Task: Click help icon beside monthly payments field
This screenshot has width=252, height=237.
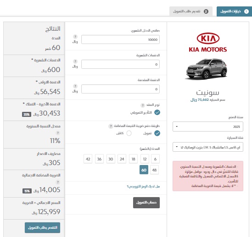Action: coord(75,61)
